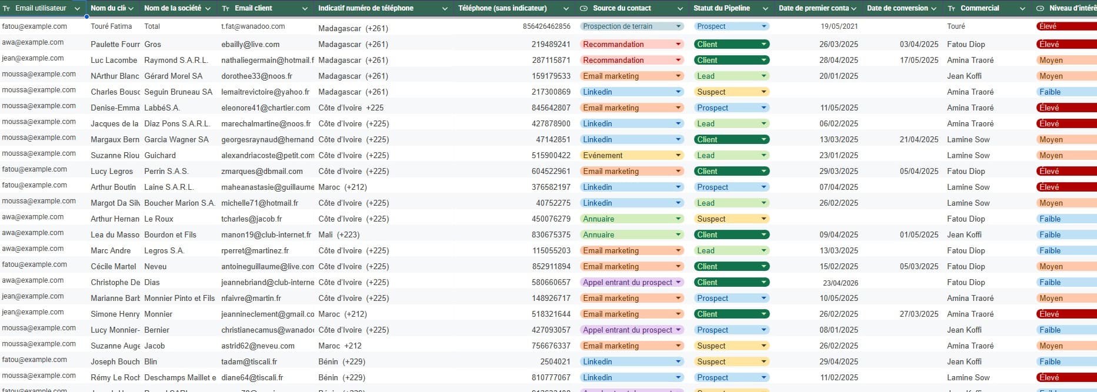Change Client status chip for Raymond S.A.R.L. row
Image resolution: width=1097 pixels, height=392 pixels.
732,60
